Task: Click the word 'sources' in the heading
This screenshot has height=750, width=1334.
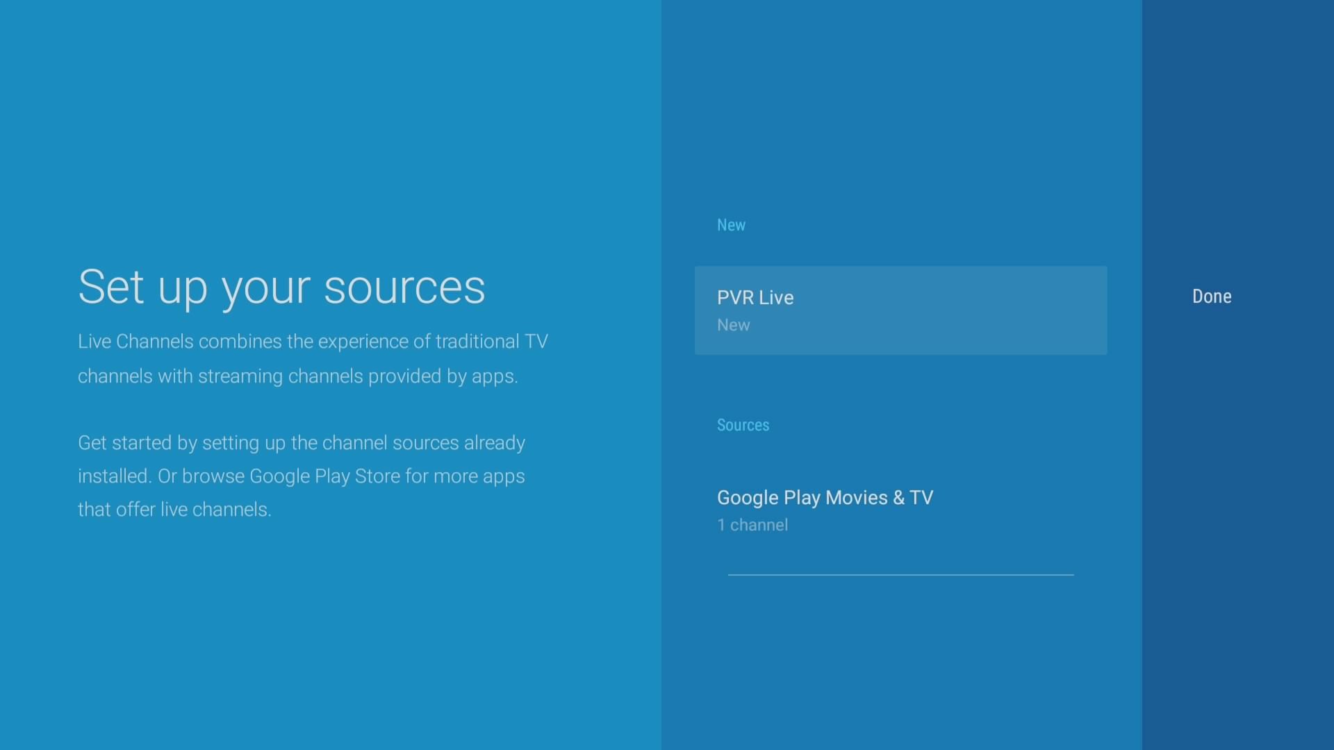Action: 404,287
